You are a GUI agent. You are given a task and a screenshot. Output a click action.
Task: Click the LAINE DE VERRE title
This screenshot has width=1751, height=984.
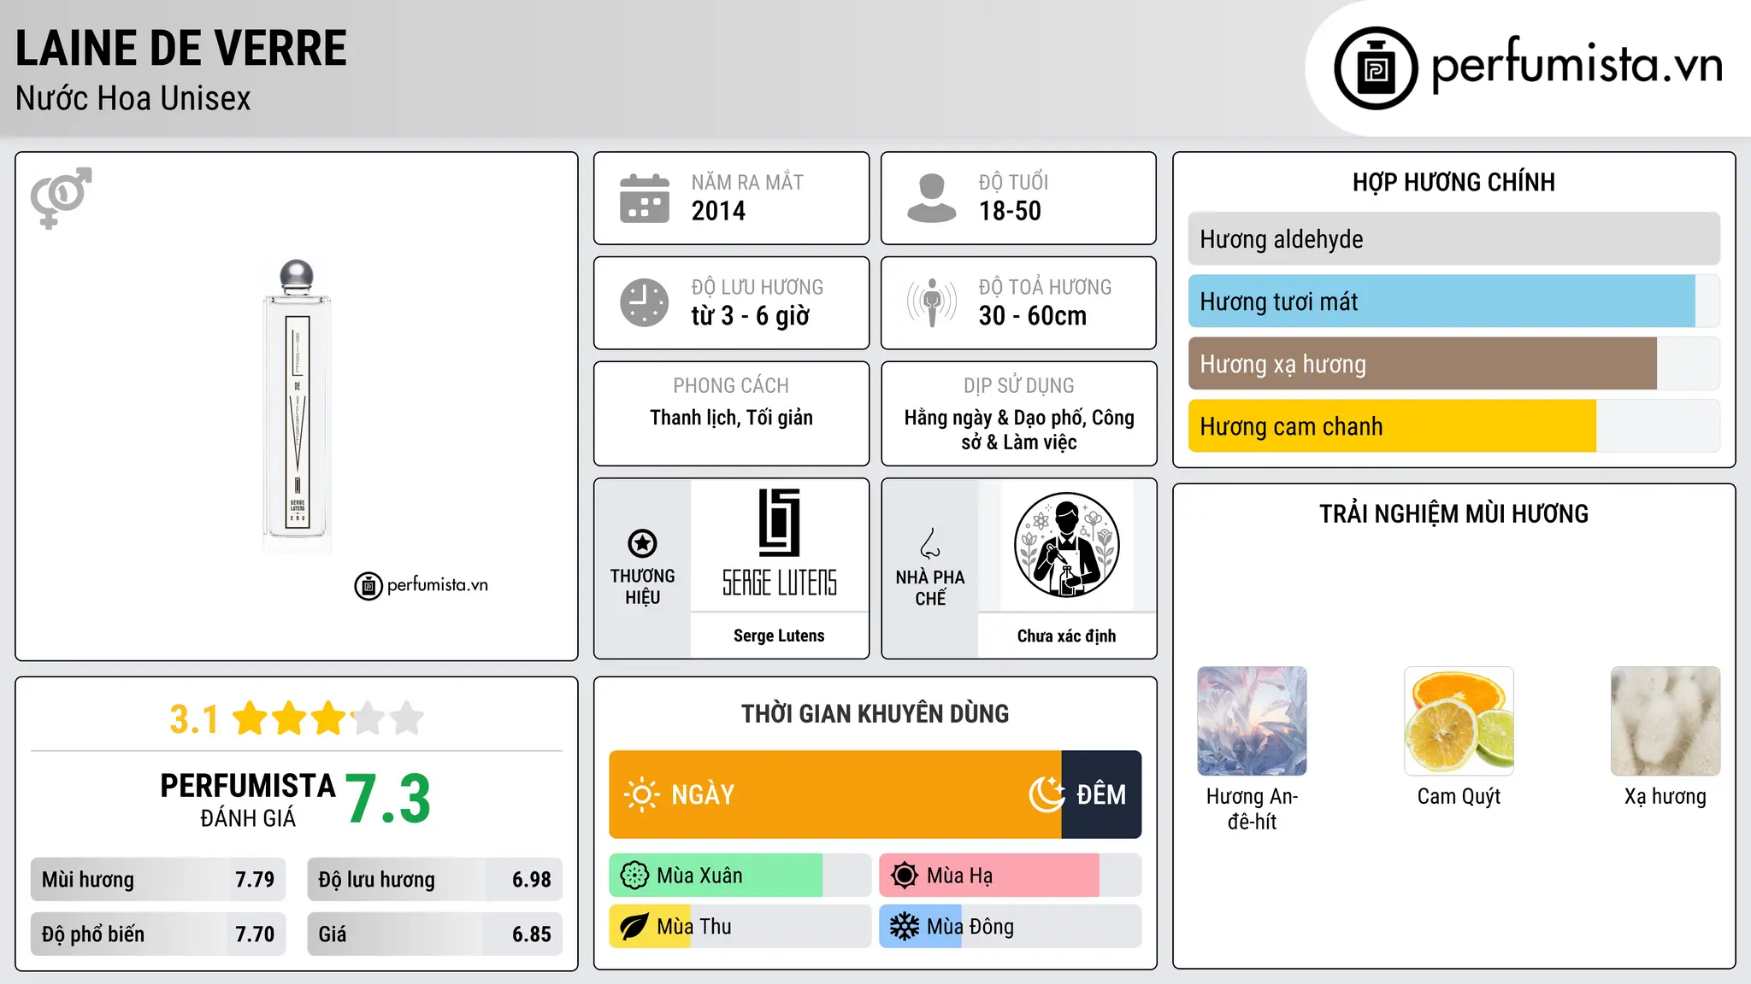coord(181,49)
